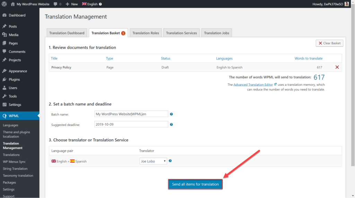Click the Privacy Policy title cell

[61, 67]
